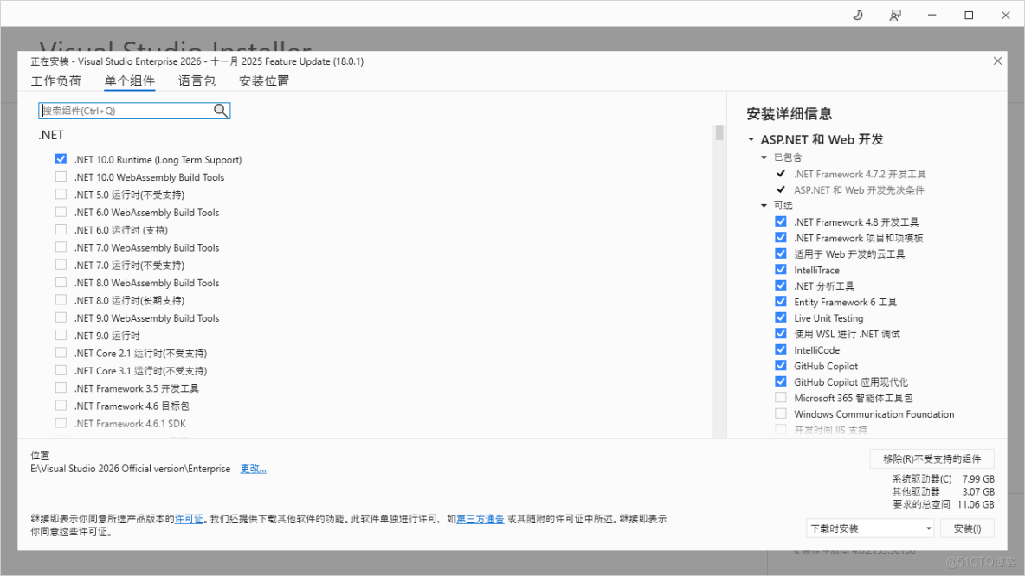1025x576 pixels.
Task: Collapse the ASP.NET 和 Web 开发 section
Action: 750,138
